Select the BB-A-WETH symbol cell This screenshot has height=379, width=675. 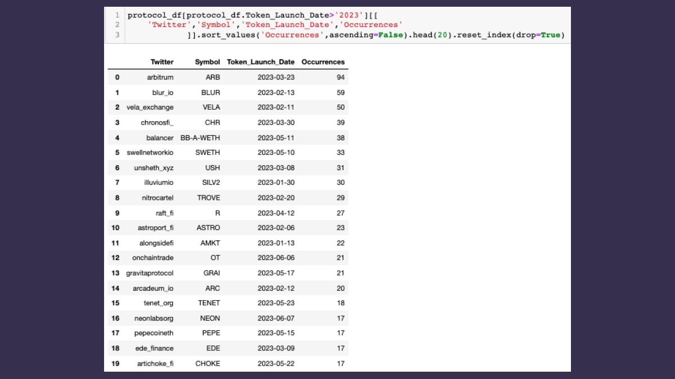tap(200, 138)
